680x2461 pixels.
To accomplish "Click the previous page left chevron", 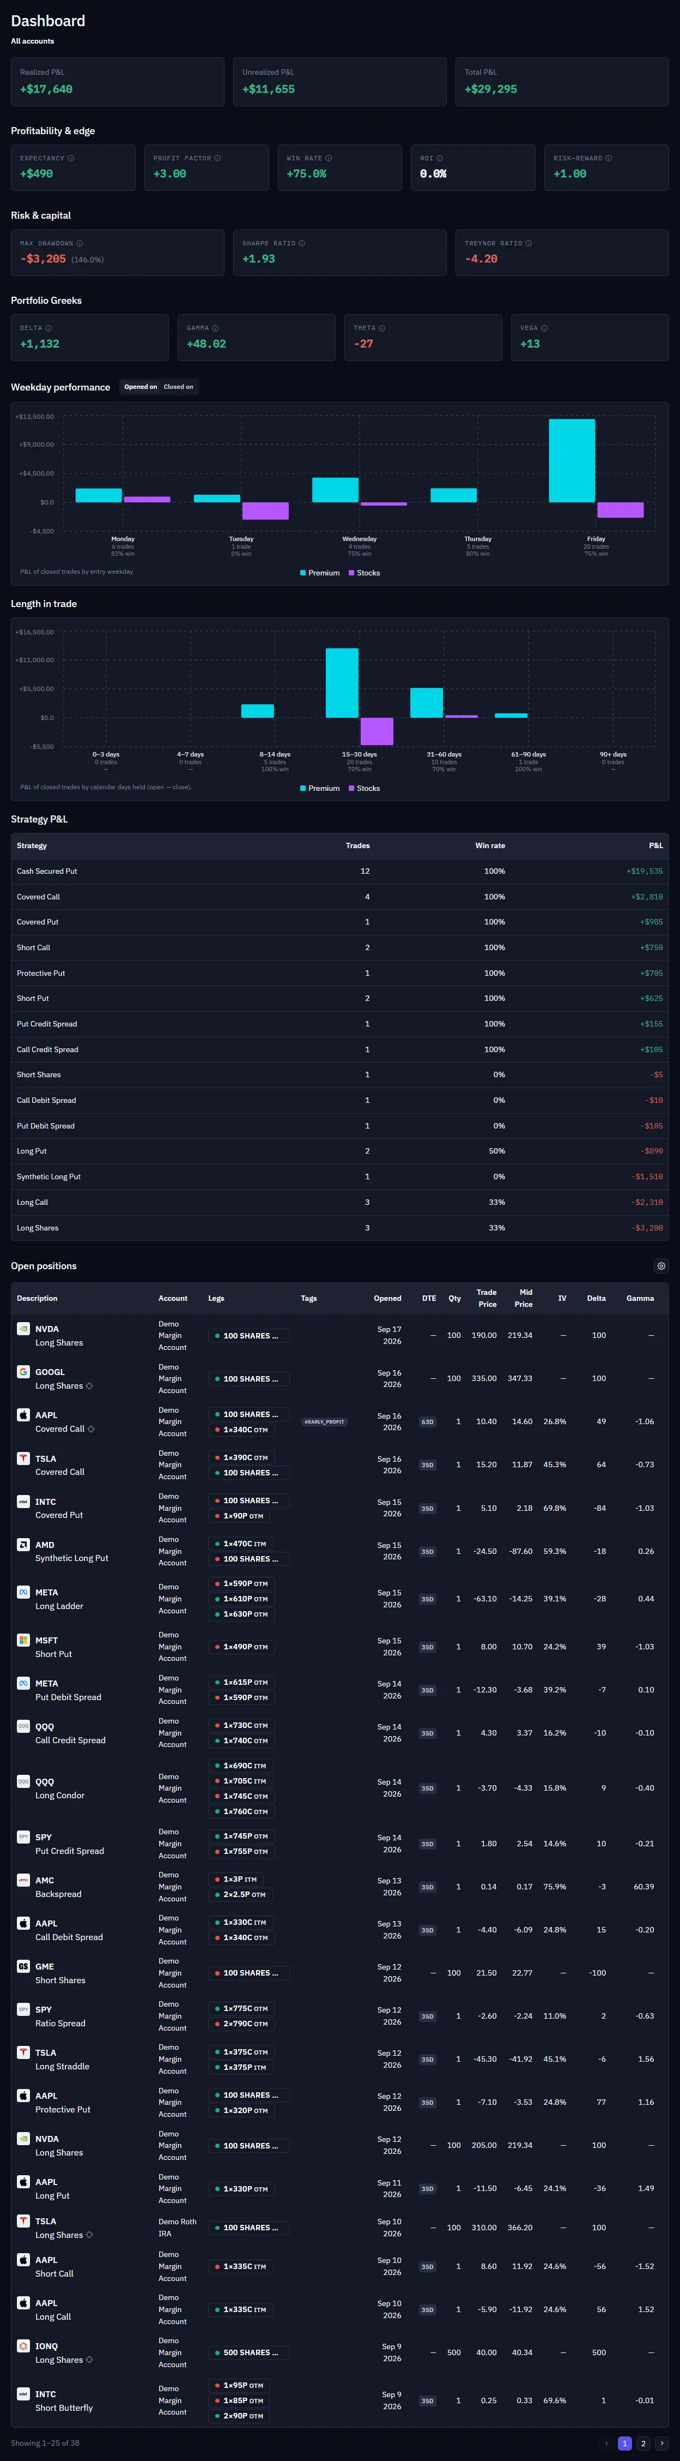I will point(606,2443).
